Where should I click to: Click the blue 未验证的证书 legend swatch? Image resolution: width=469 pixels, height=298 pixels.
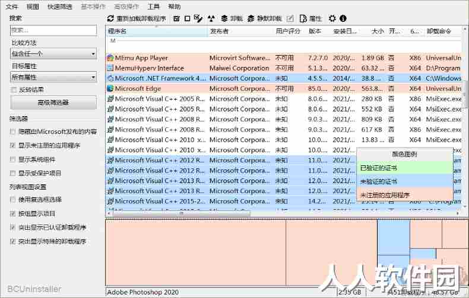pyautogui.click(x=405, y=181)
